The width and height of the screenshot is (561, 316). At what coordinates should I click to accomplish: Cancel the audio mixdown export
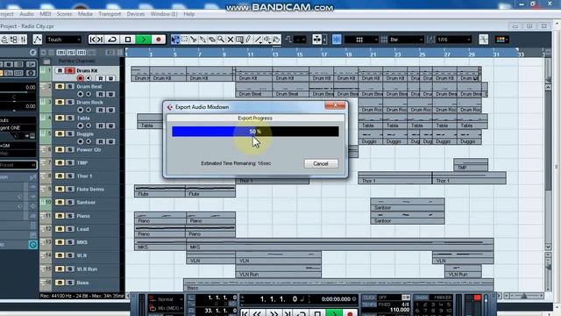pos(321,163)
